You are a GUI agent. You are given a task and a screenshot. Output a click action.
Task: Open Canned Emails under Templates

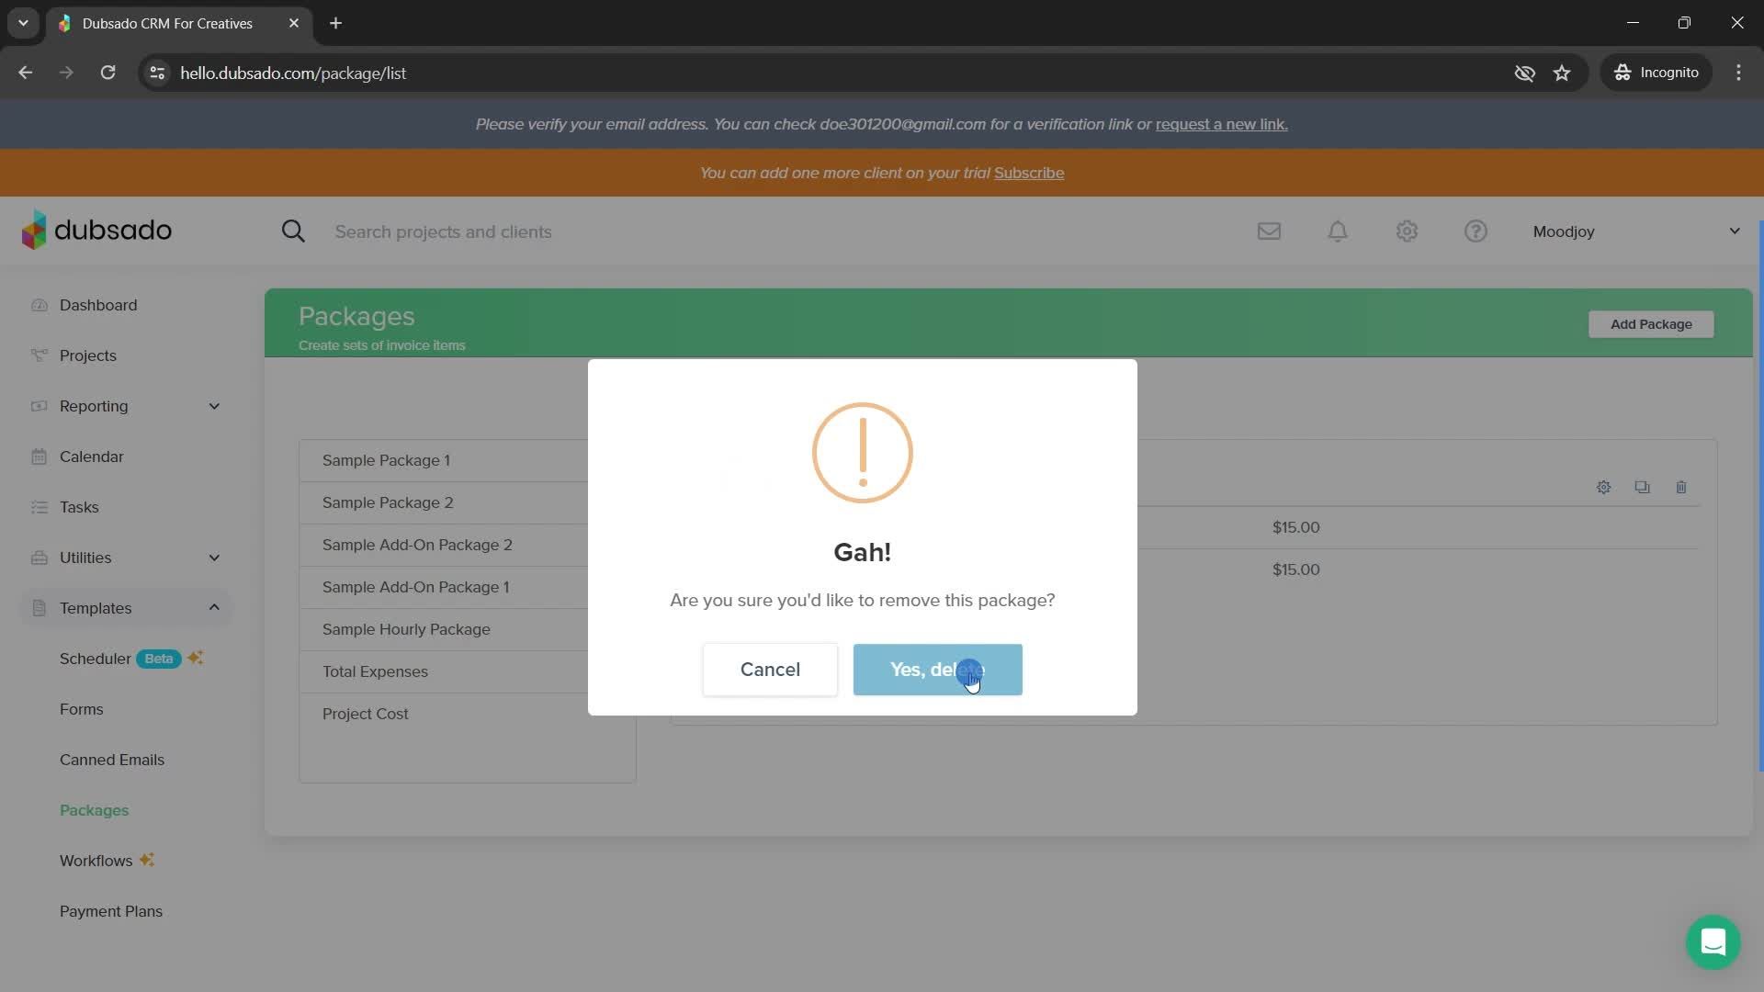click(x=112, y=760)
